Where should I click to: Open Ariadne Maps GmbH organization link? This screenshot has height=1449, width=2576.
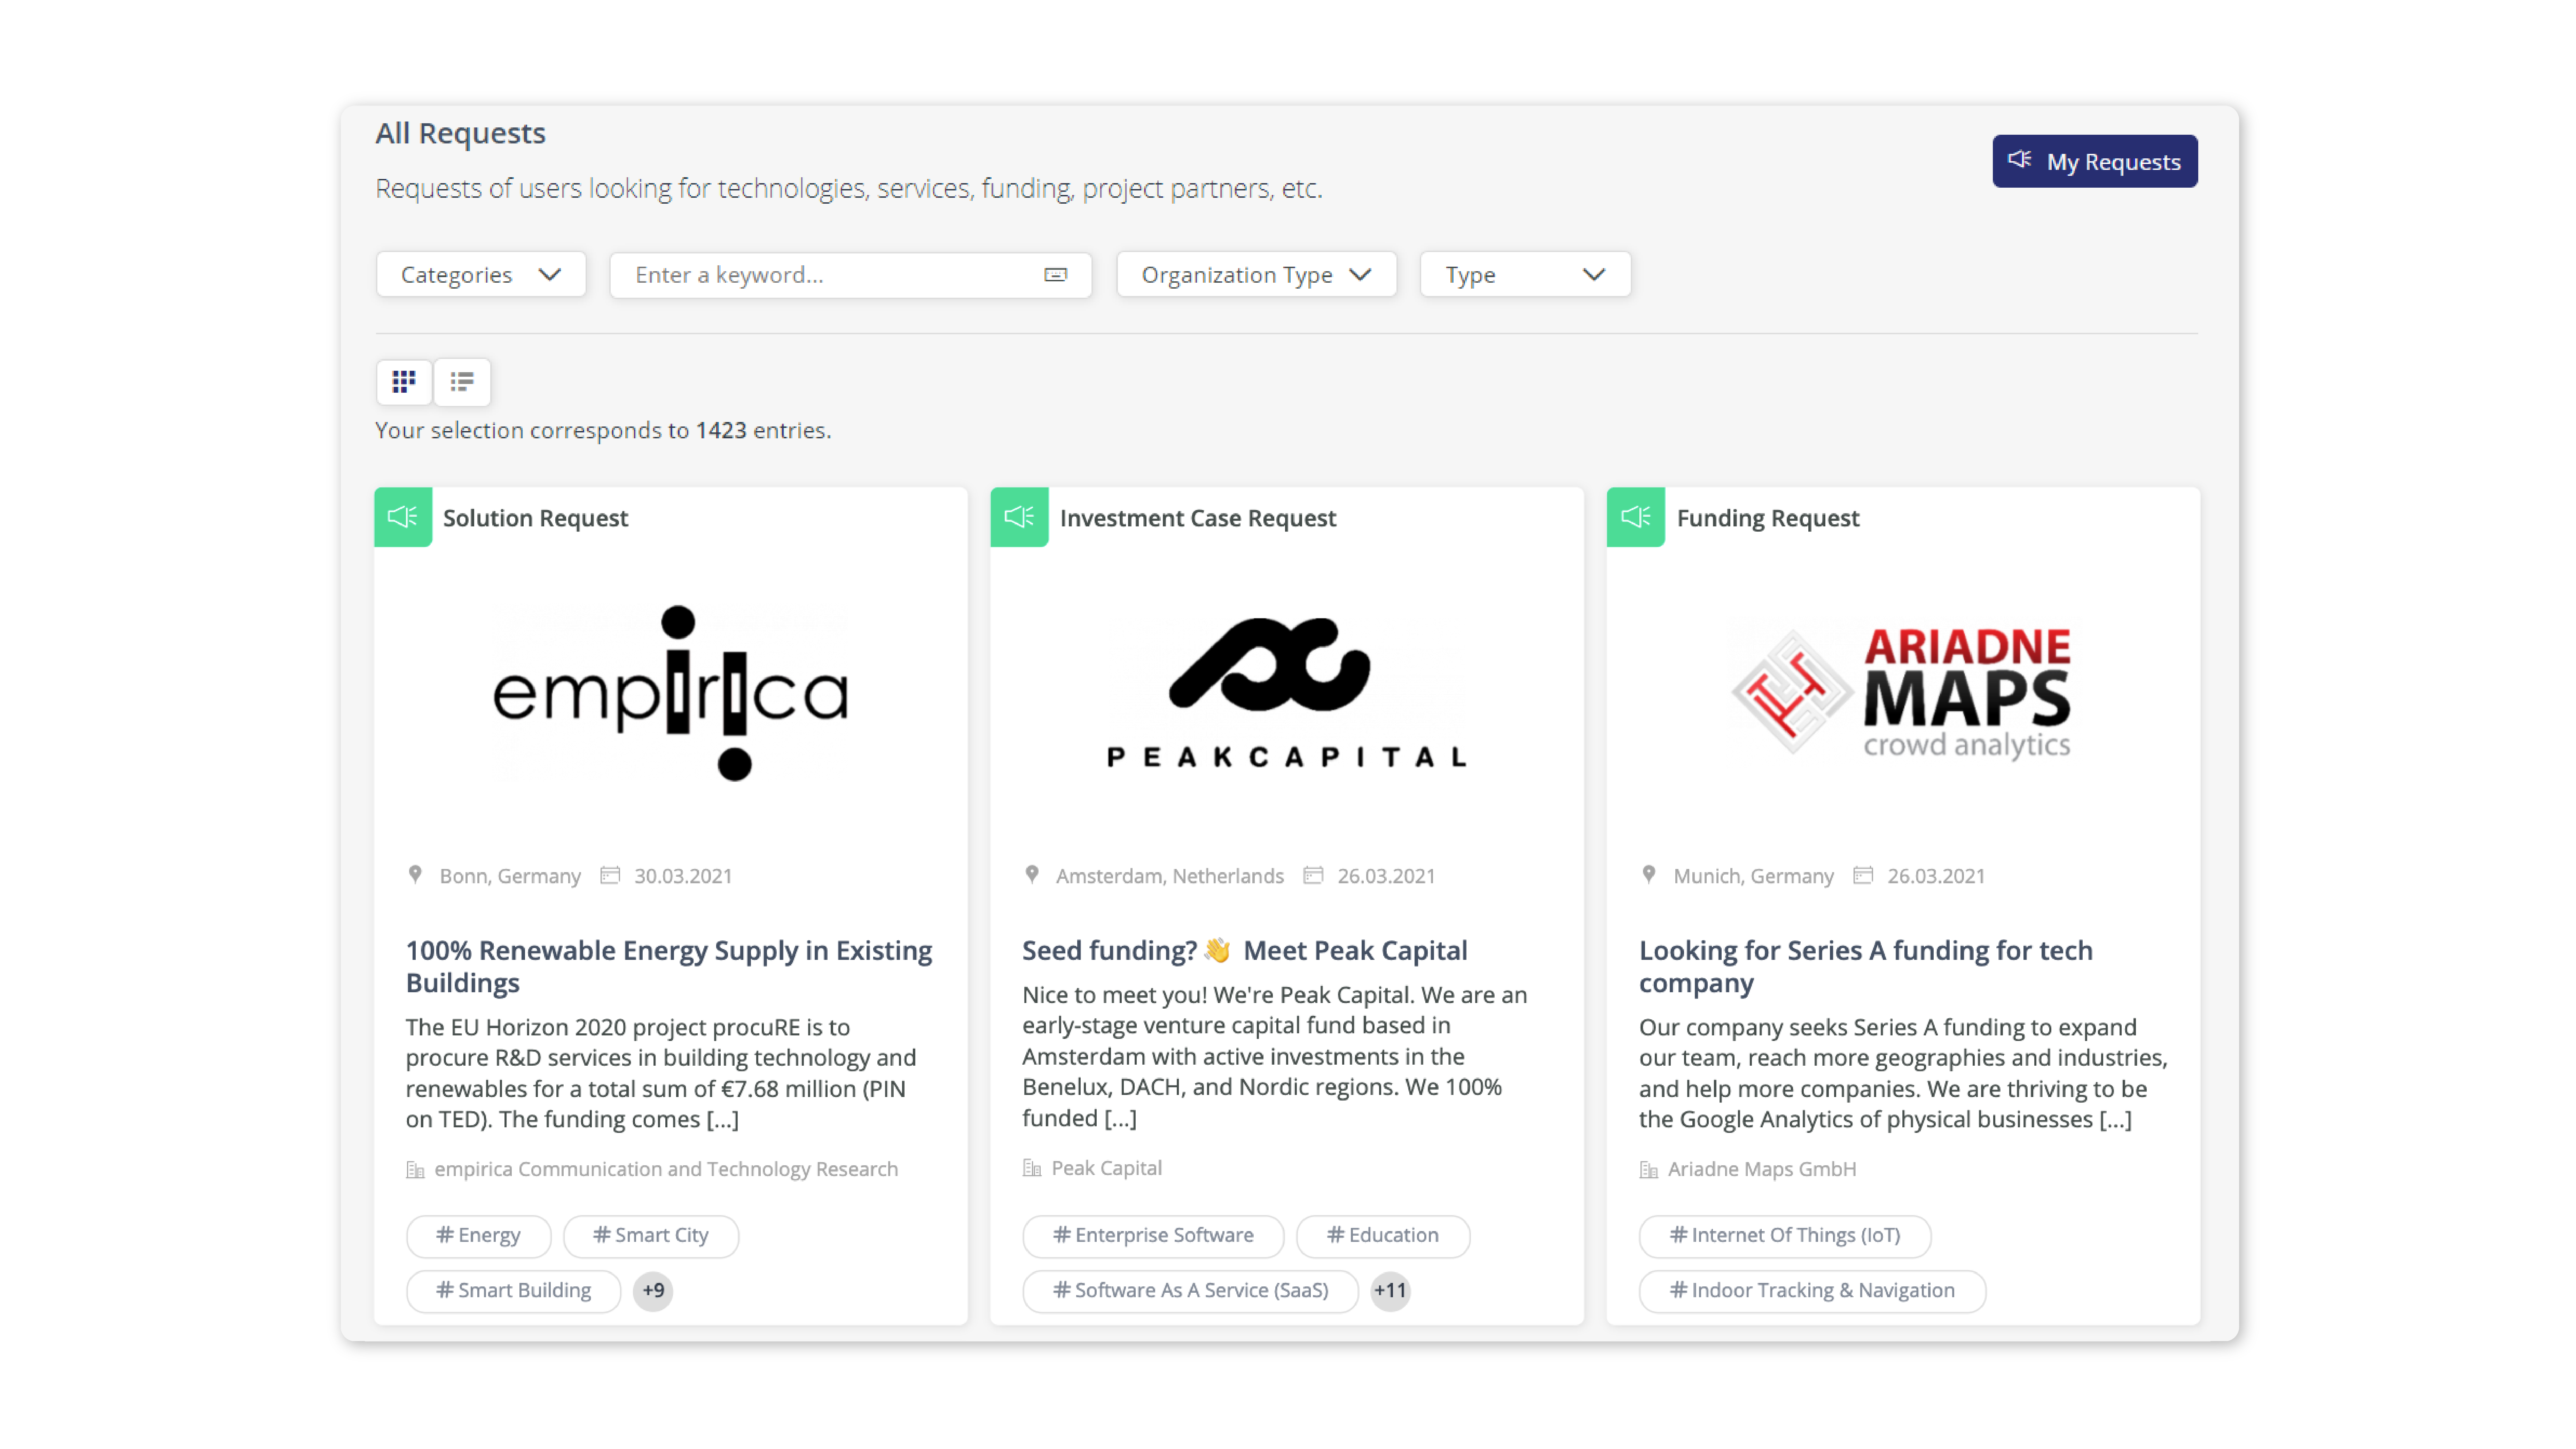click(x=1762, y=1169)
